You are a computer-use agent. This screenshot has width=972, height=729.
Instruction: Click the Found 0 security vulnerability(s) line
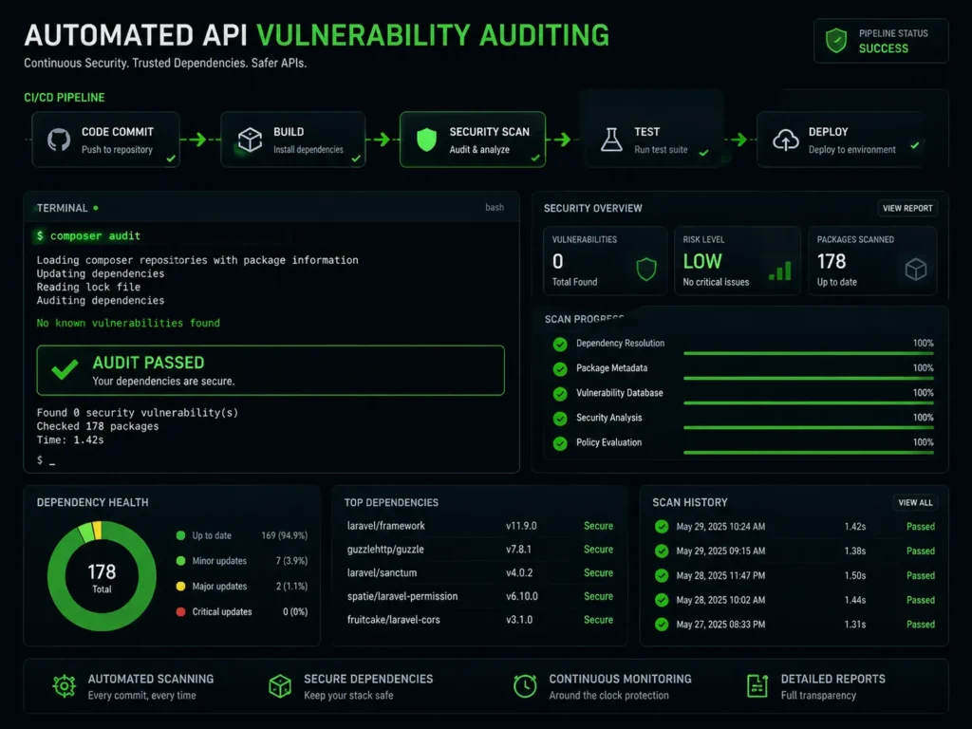click(137, 413)
